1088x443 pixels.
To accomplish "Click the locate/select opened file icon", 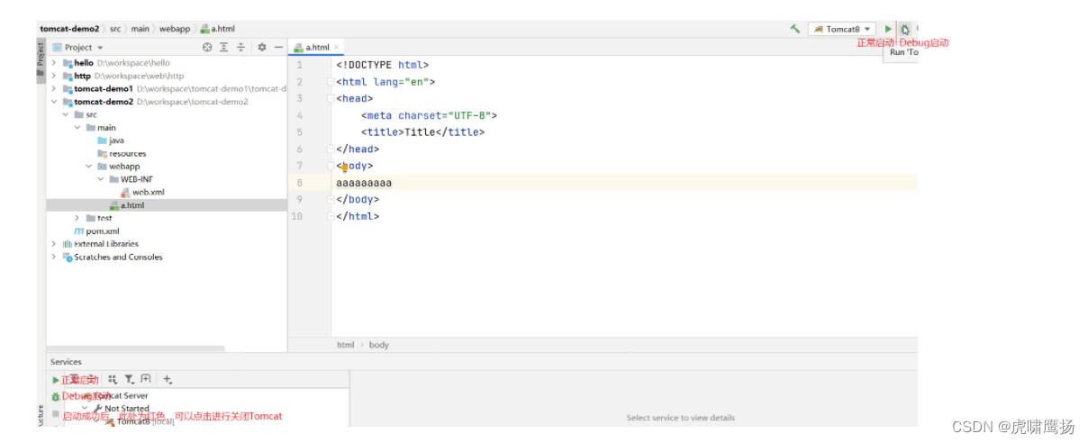I will click(x=207, y=47).
